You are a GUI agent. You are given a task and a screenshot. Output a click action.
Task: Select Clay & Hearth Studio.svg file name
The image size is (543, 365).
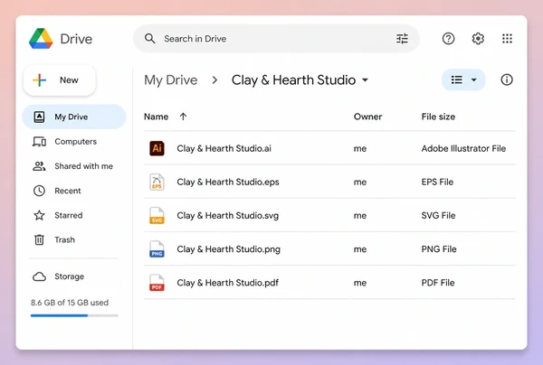click(x=227, y=215)
